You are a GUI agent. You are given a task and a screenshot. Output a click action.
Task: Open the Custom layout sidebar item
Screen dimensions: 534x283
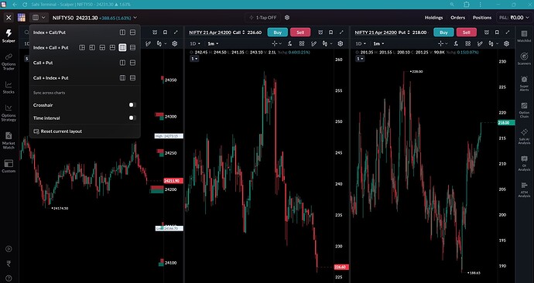coord(9,166)
